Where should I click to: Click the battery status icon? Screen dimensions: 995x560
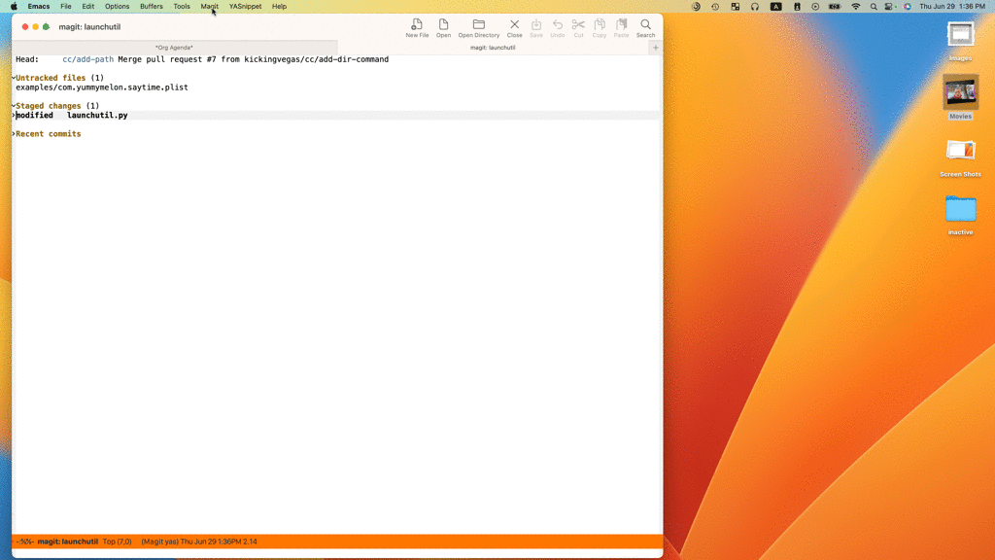(835, 7)
